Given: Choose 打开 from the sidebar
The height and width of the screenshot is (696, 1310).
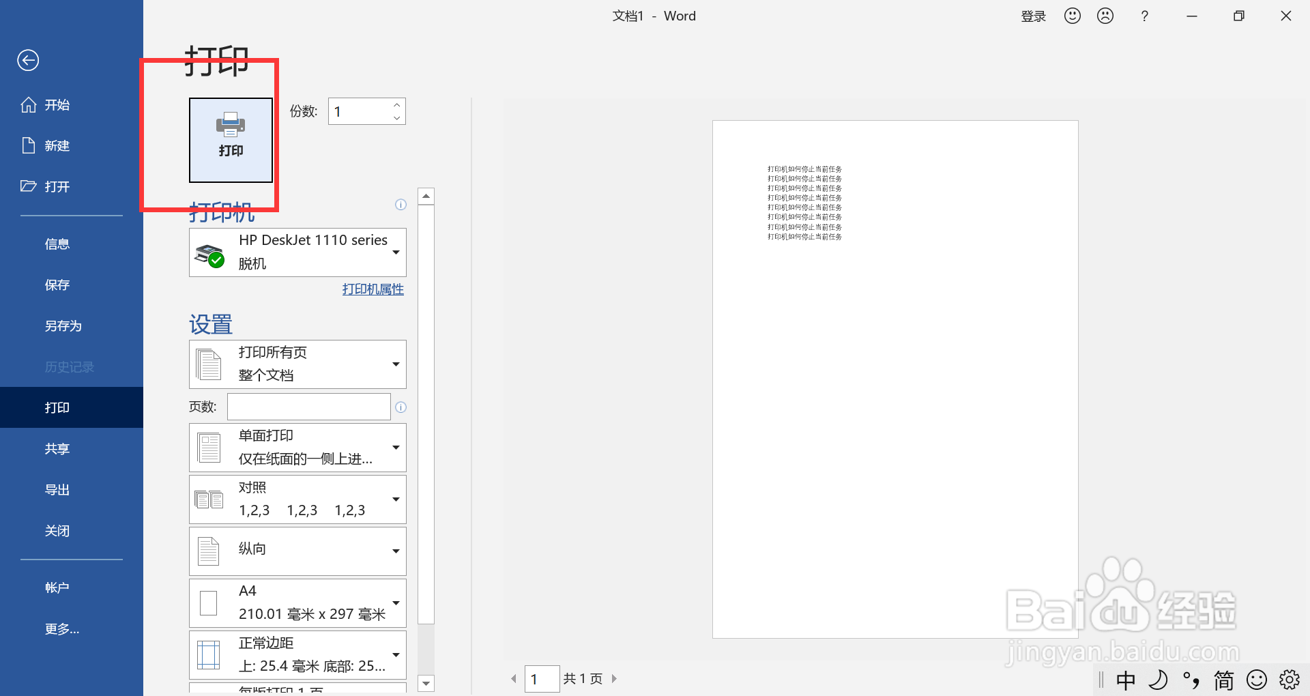Looking at the screenshot, I should (x=72, y=187).
